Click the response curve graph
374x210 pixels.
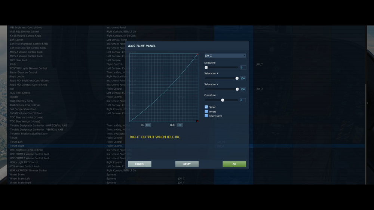(x=164, y=87)
